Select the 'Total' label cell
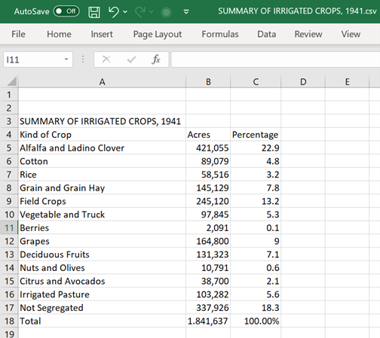The image size is (380, 338). coord(102,321)
